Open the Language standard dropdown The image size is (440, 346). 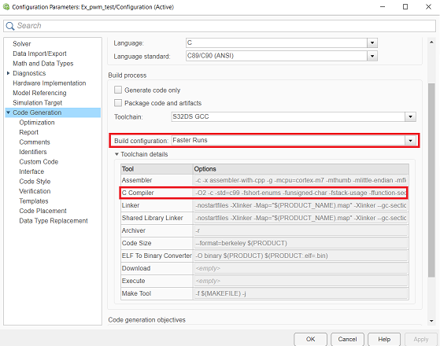click(x=372, y=56)
